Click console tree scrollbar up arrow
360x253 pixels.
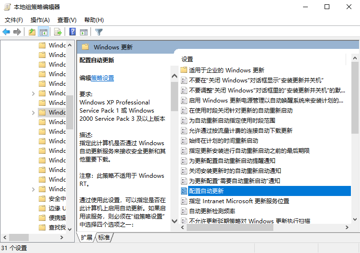[x=70, y=45]
